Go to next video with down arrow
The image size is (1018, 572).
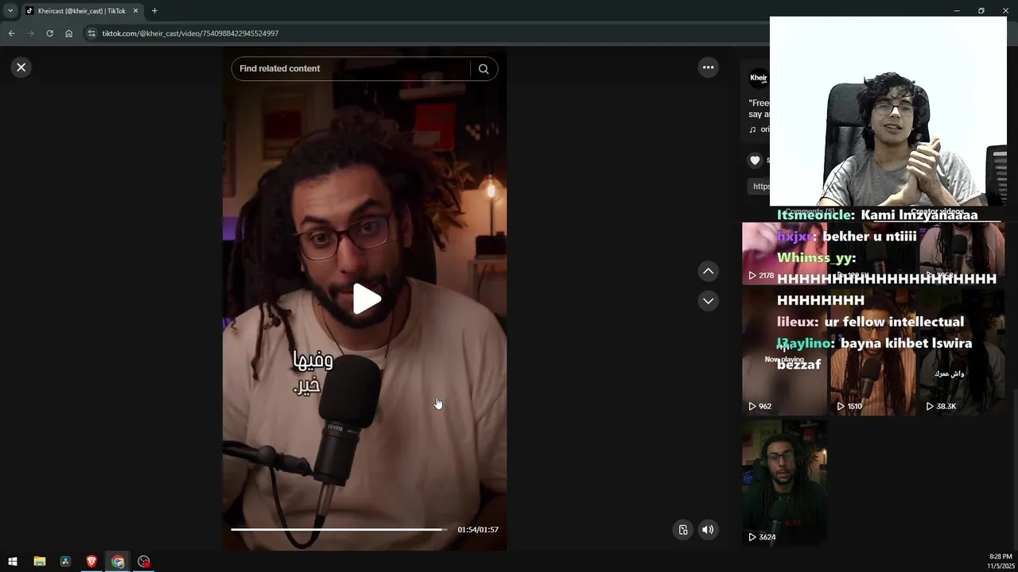[x=708, y=301]
